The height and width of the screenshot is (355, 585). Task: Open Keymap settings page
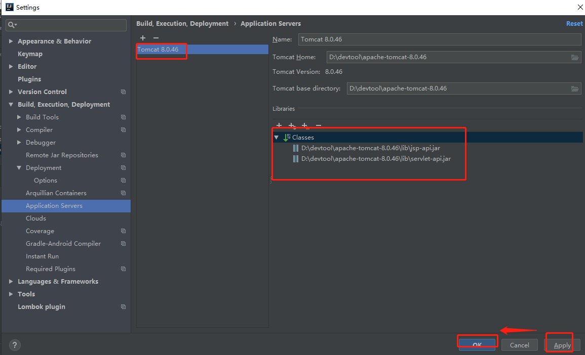[30, 54]
